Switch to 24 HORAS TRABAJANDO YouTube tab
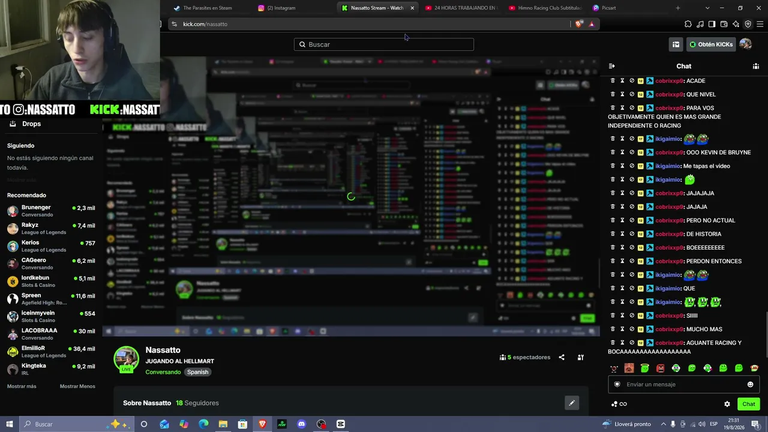Viewport: 768px width, 432px height. click(x=460, y=8)
